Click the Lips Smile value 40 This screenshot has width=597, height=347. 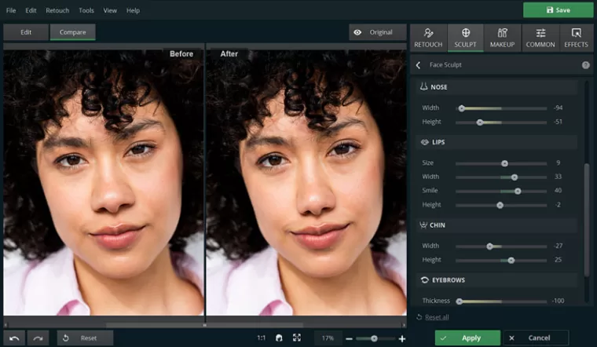[x=559, y=190]
